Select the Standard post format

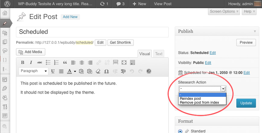(x=180, y=131)
